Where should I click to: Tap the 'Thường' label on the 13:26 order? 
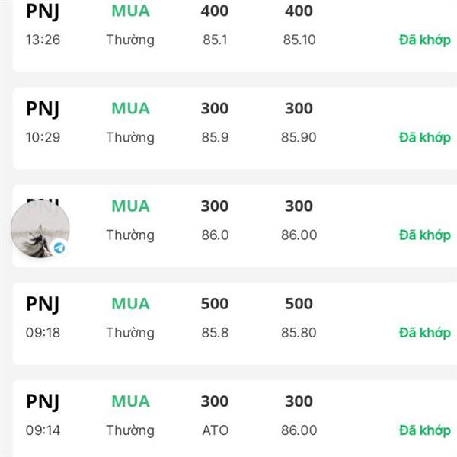tap(130, 40)
